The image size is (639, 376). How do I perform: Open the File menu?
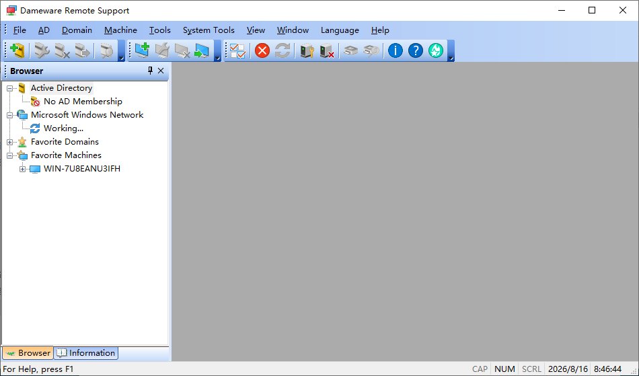20,30
